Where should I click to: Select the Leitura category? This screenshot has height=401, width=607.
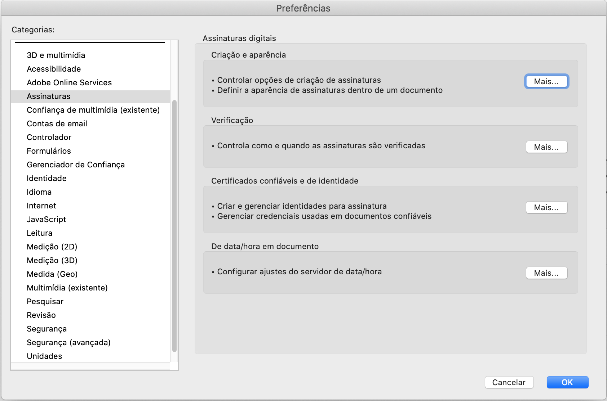tap(90, 233)
